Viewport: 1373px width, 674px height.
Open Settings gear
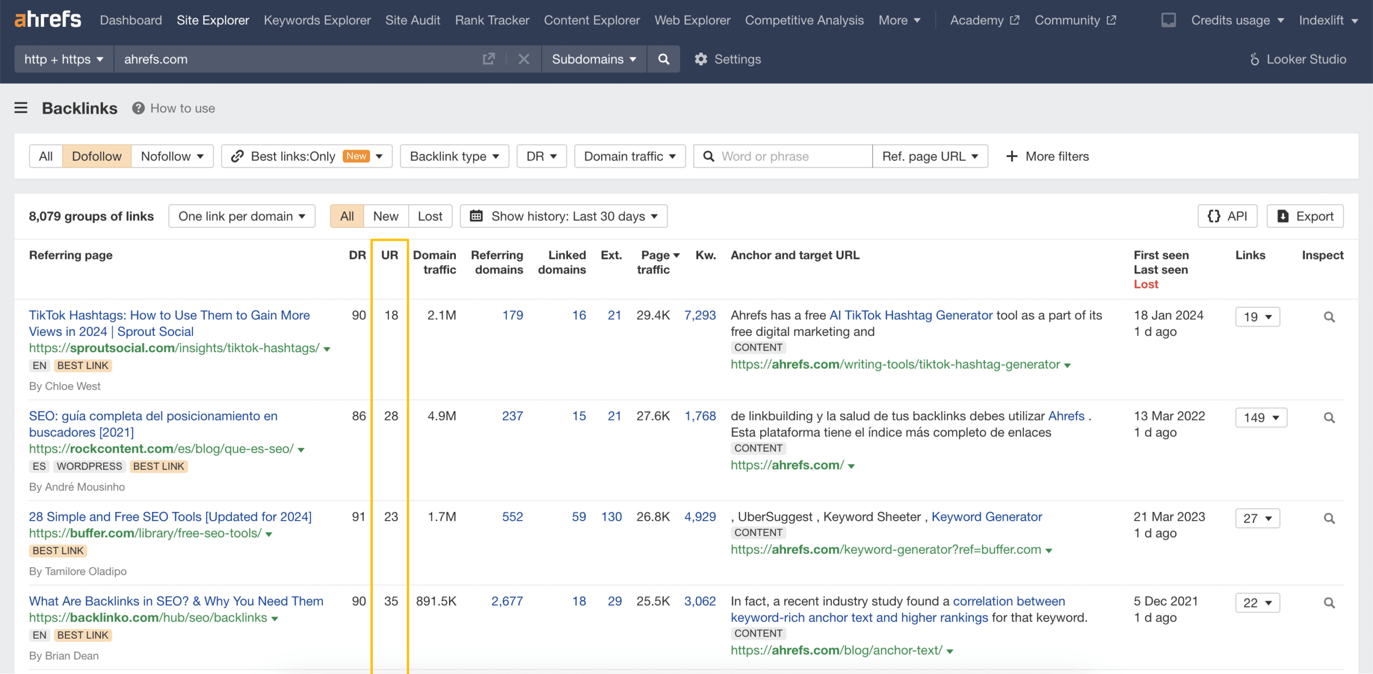[x=728, y=59]
